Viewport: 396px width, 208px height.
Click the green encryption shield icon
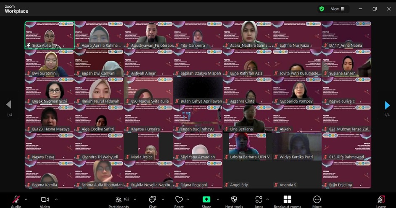tap(322, 9)
